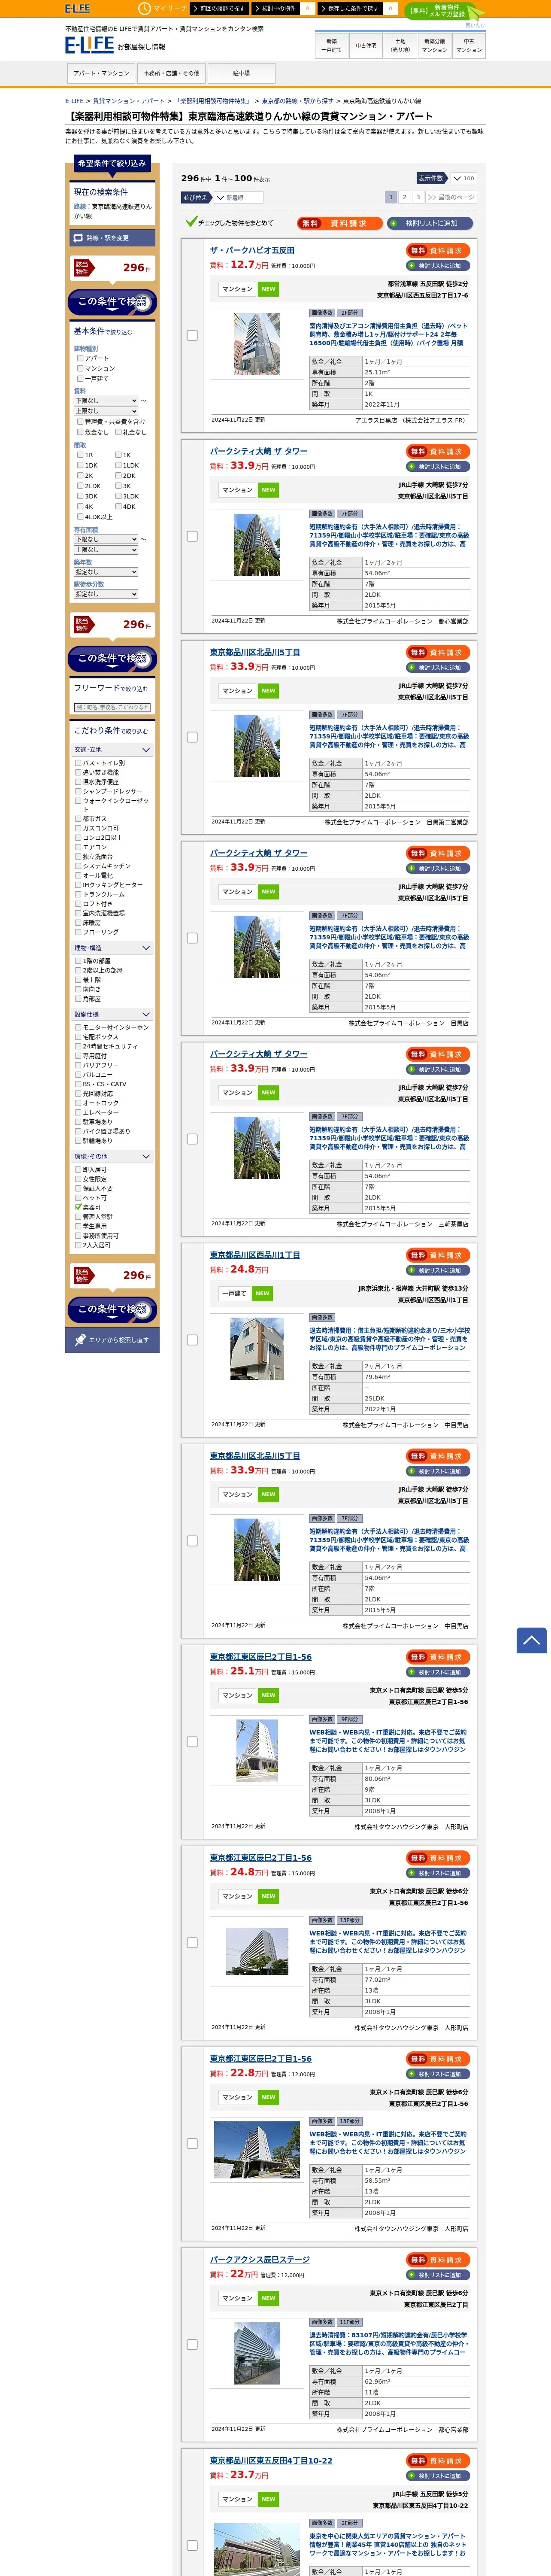This screenshot has height=2576, width=551.
Task: Open マイページ with the clock icon
Action: pyautogui.click(x=162, y=8)
